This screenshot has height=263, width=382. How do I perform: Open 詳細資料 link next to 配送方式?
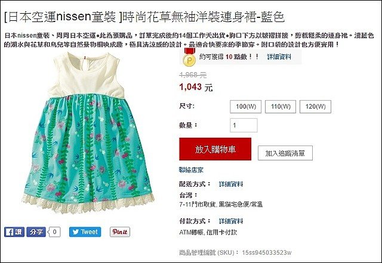tap(231, 184)
